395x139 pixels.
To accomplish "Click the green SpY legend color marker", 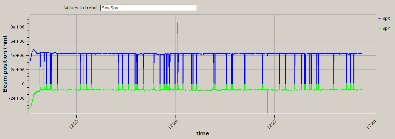I will click(380, 28).
